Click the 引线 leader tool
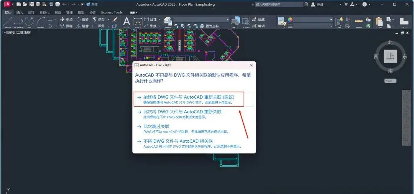The height and width of the screenshot is (194, 414). pyautogui.click(x=151, y=26)
